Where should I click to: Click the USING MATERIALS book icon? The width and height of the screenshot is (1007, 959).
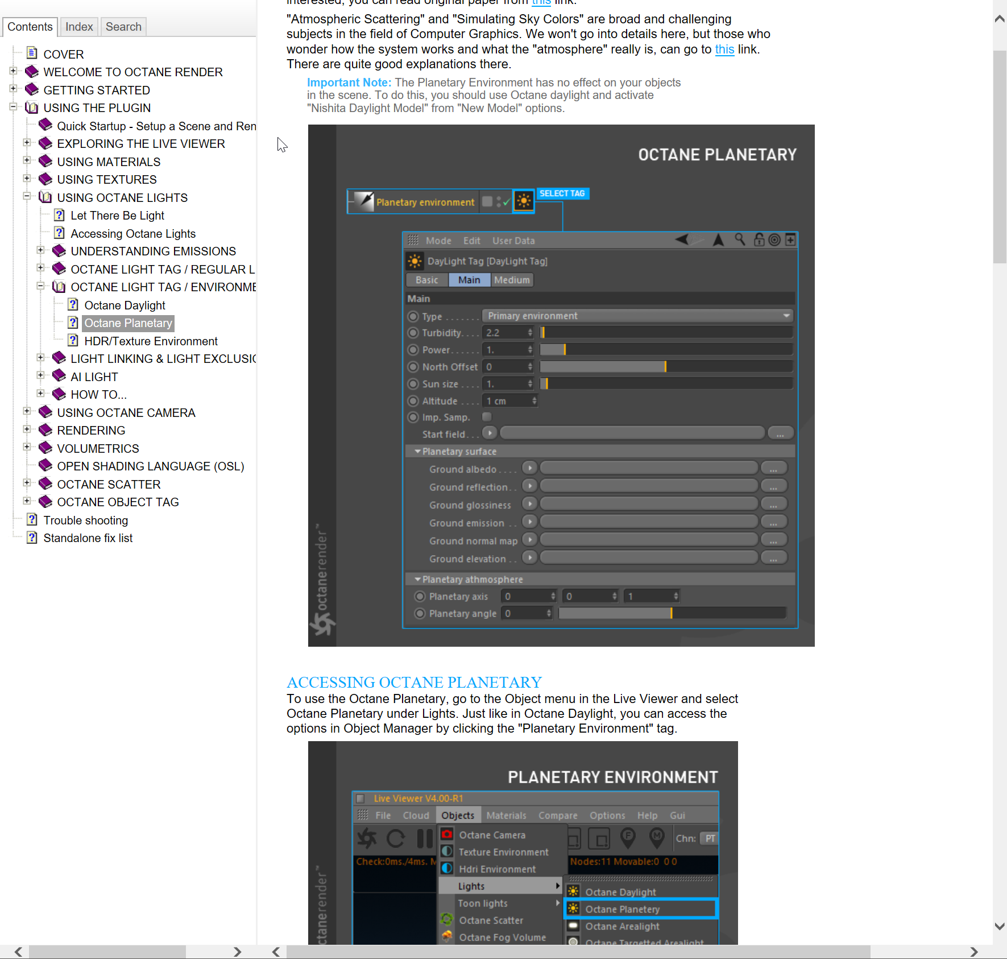(45, 162)
